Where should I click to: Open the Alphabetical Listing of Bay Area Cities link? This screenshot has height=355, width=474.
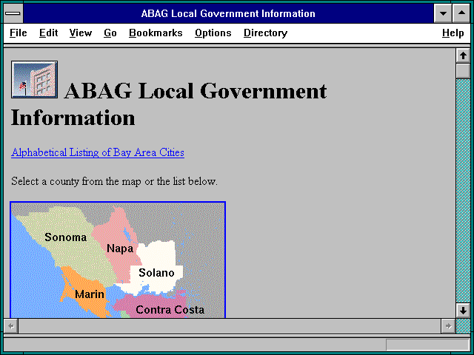98,152
